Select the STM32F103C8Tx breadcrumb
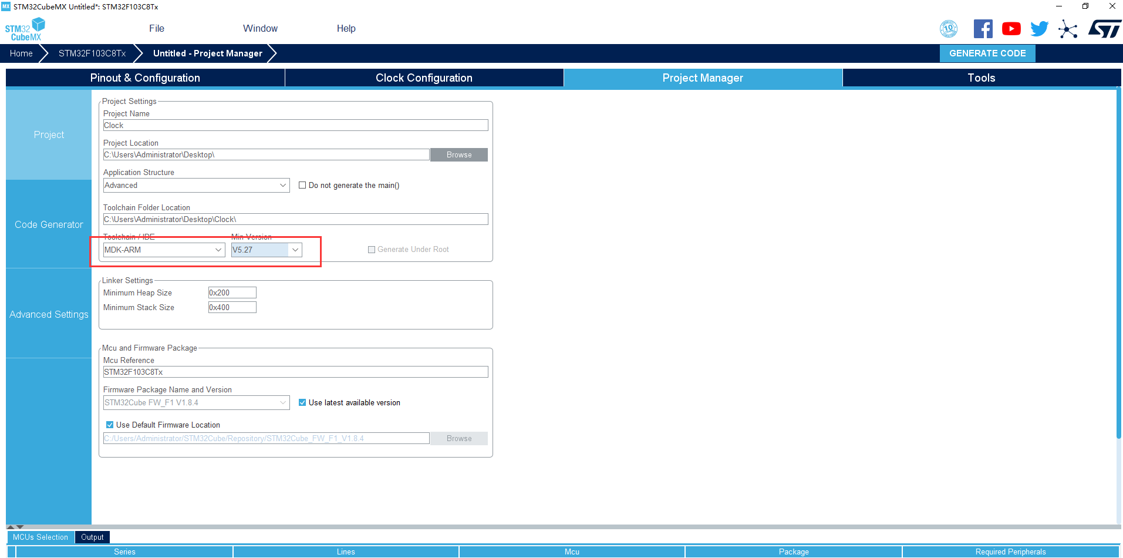Image resolution: width=1123 pixels, height=558 pixels. tap(92, 53)
